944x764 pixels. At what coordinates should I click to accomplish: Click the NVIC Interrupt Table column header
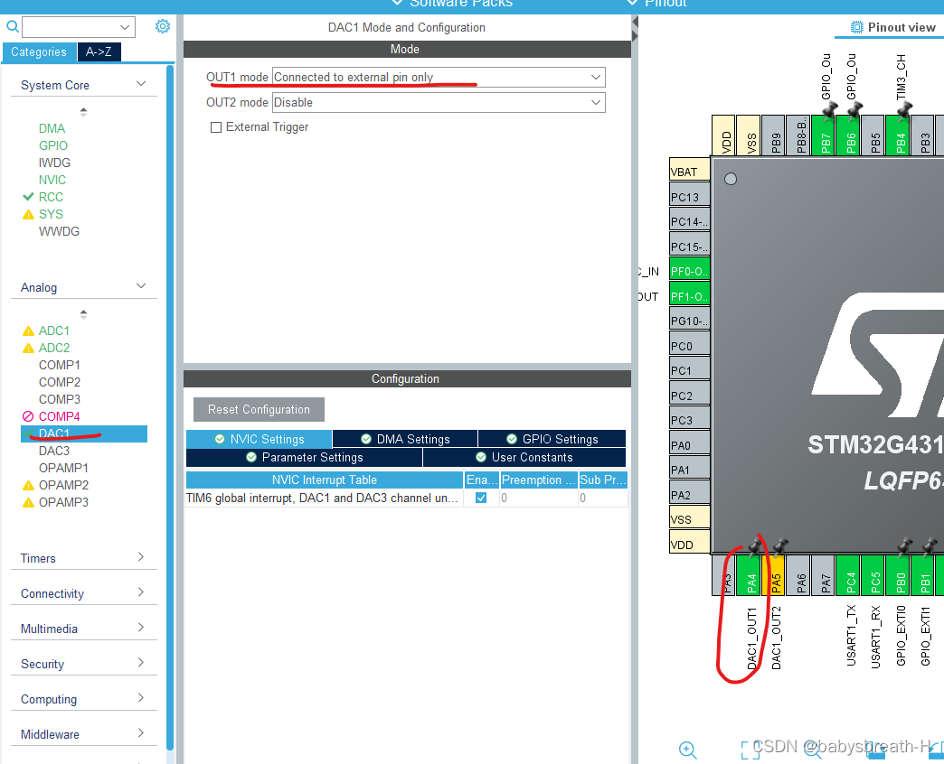point(325,480)
